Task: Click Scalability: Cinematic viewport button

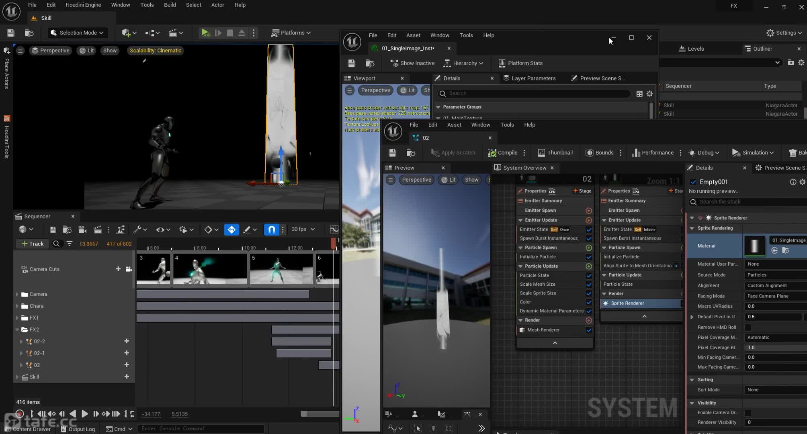Action: (x=155, y=51)
